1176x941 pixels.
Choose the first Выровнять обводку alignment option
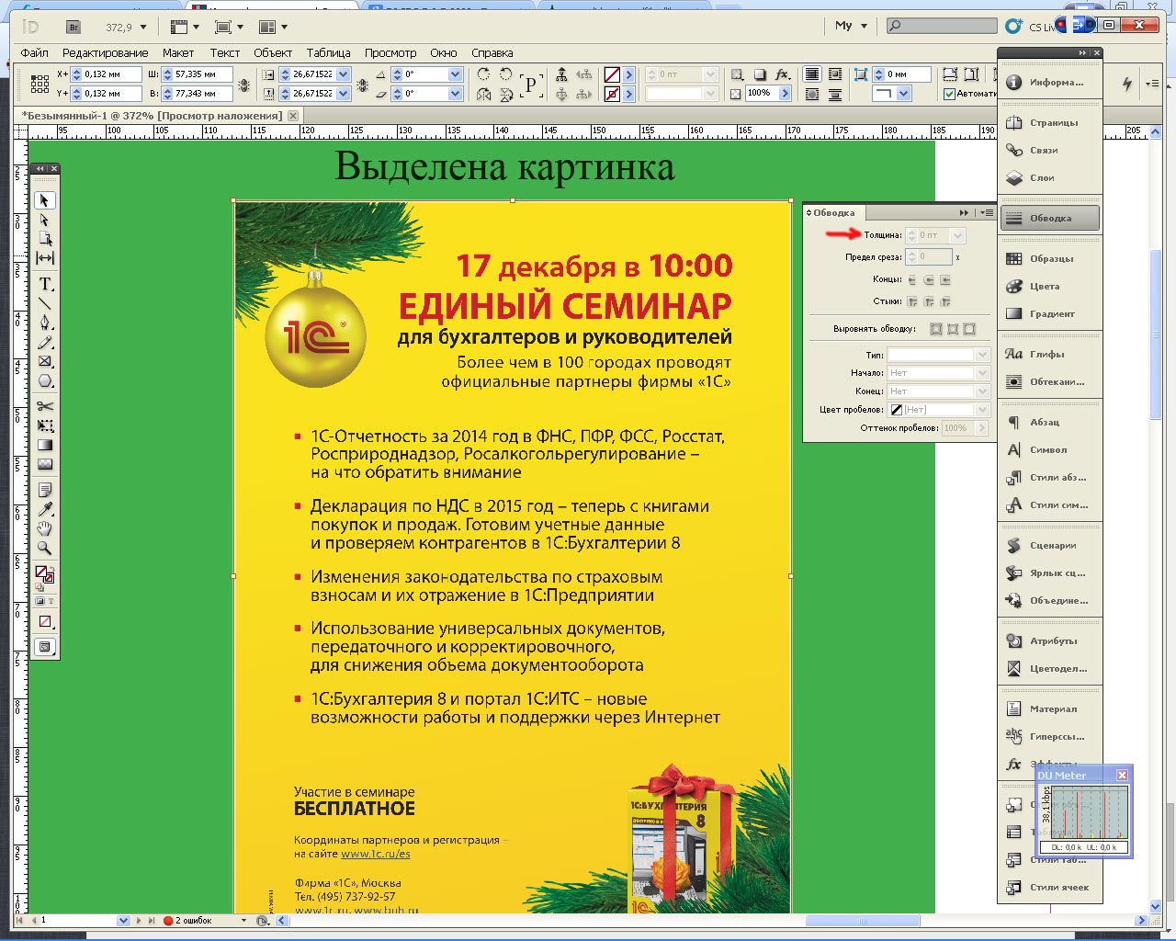tap(936, 328)
